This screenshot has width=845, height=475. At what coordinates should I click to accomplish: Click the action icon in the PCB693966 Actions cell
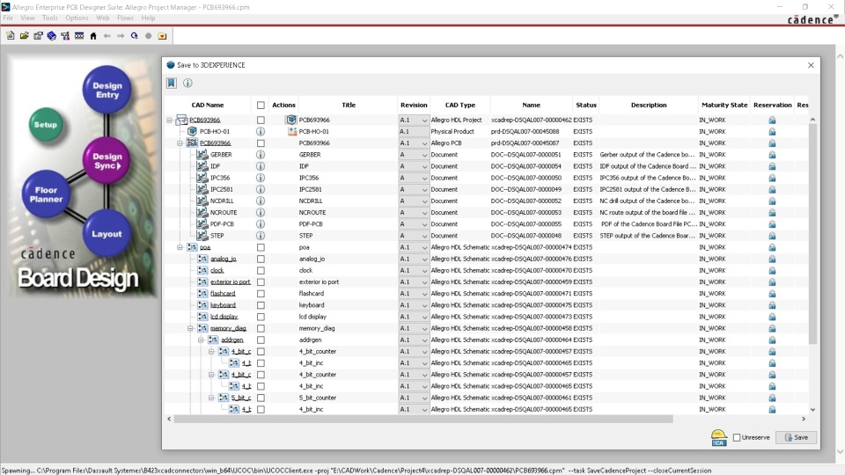[x=291, y=120]
